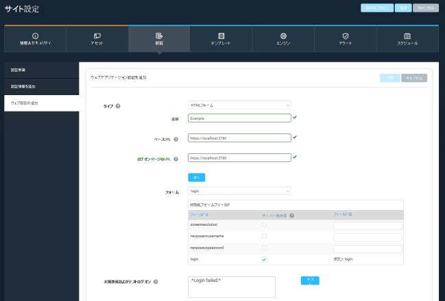The height and width of the screenshot is (301, 445).
Task: Click the アラート shield icon
Action: click(x=346, y=36)
